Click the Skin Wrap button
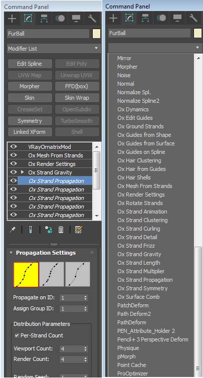Screen dimensions: 203x378 click(77, 98)
